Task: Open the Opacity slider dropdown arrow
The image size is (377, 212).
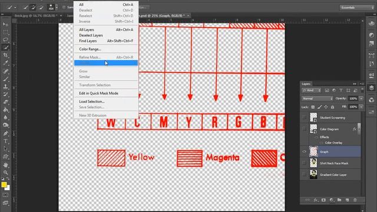Action: click(x=361, y=98)
